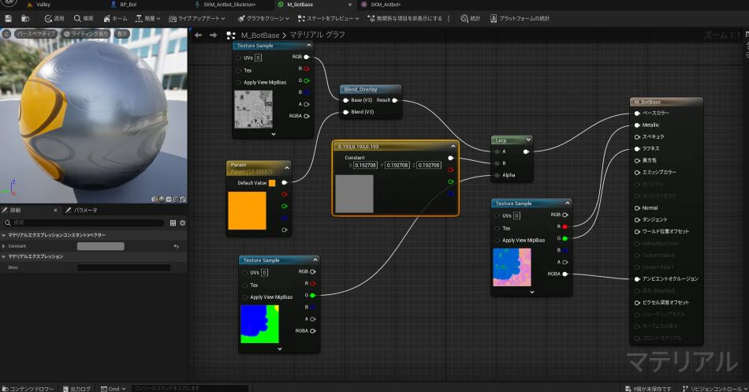
Task: Click the graph back arrow
Action: (x=198, y=35)
